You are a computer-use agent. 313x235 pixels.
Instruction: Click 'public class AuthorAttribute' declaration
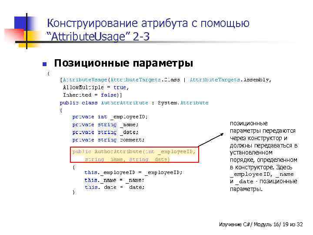click(x=104, y=103)
